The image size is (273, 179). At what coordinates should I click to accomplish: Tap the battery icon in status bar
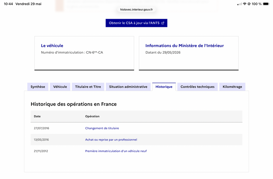click(266, 4)
